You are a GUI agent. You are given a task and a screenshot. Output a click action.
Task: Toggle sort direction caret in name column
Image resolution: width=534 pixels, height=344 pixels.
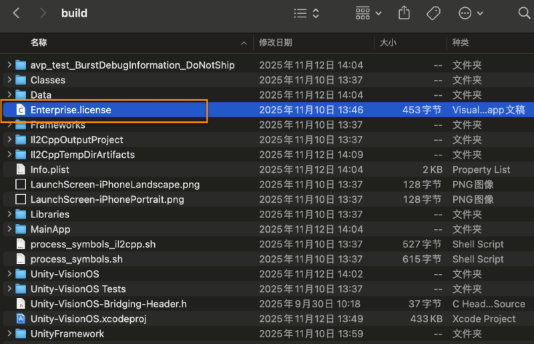coord(244,43)
